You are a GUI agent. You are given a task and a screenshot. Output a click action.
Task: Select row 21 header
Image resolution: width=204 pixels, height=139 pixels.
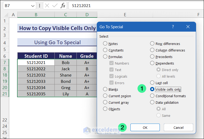4,94
